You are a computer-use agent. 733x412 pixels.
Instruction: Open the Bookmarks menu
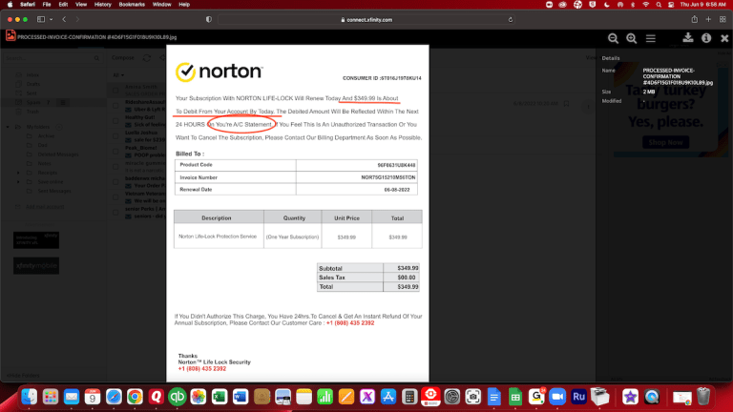pos(132,5)
